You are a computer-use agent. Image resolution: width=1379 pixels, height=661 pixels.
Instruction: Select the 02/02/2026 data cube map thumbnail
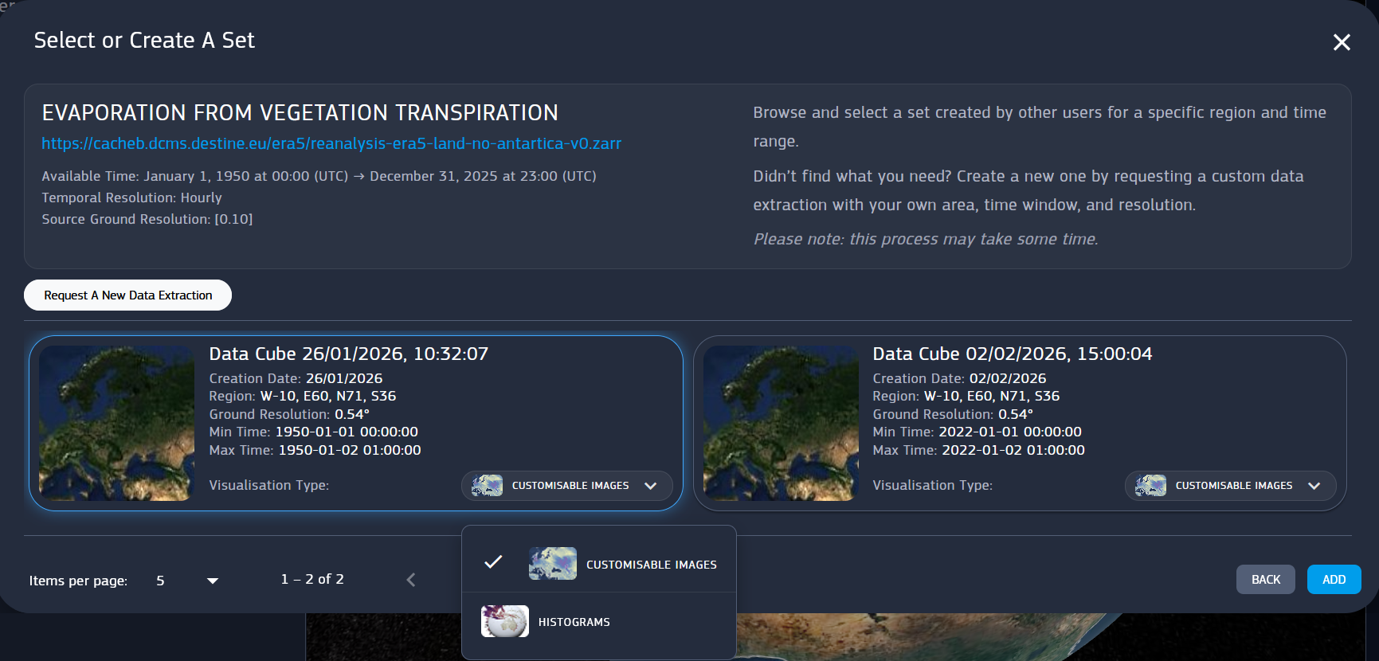click(x=781, y=423)
